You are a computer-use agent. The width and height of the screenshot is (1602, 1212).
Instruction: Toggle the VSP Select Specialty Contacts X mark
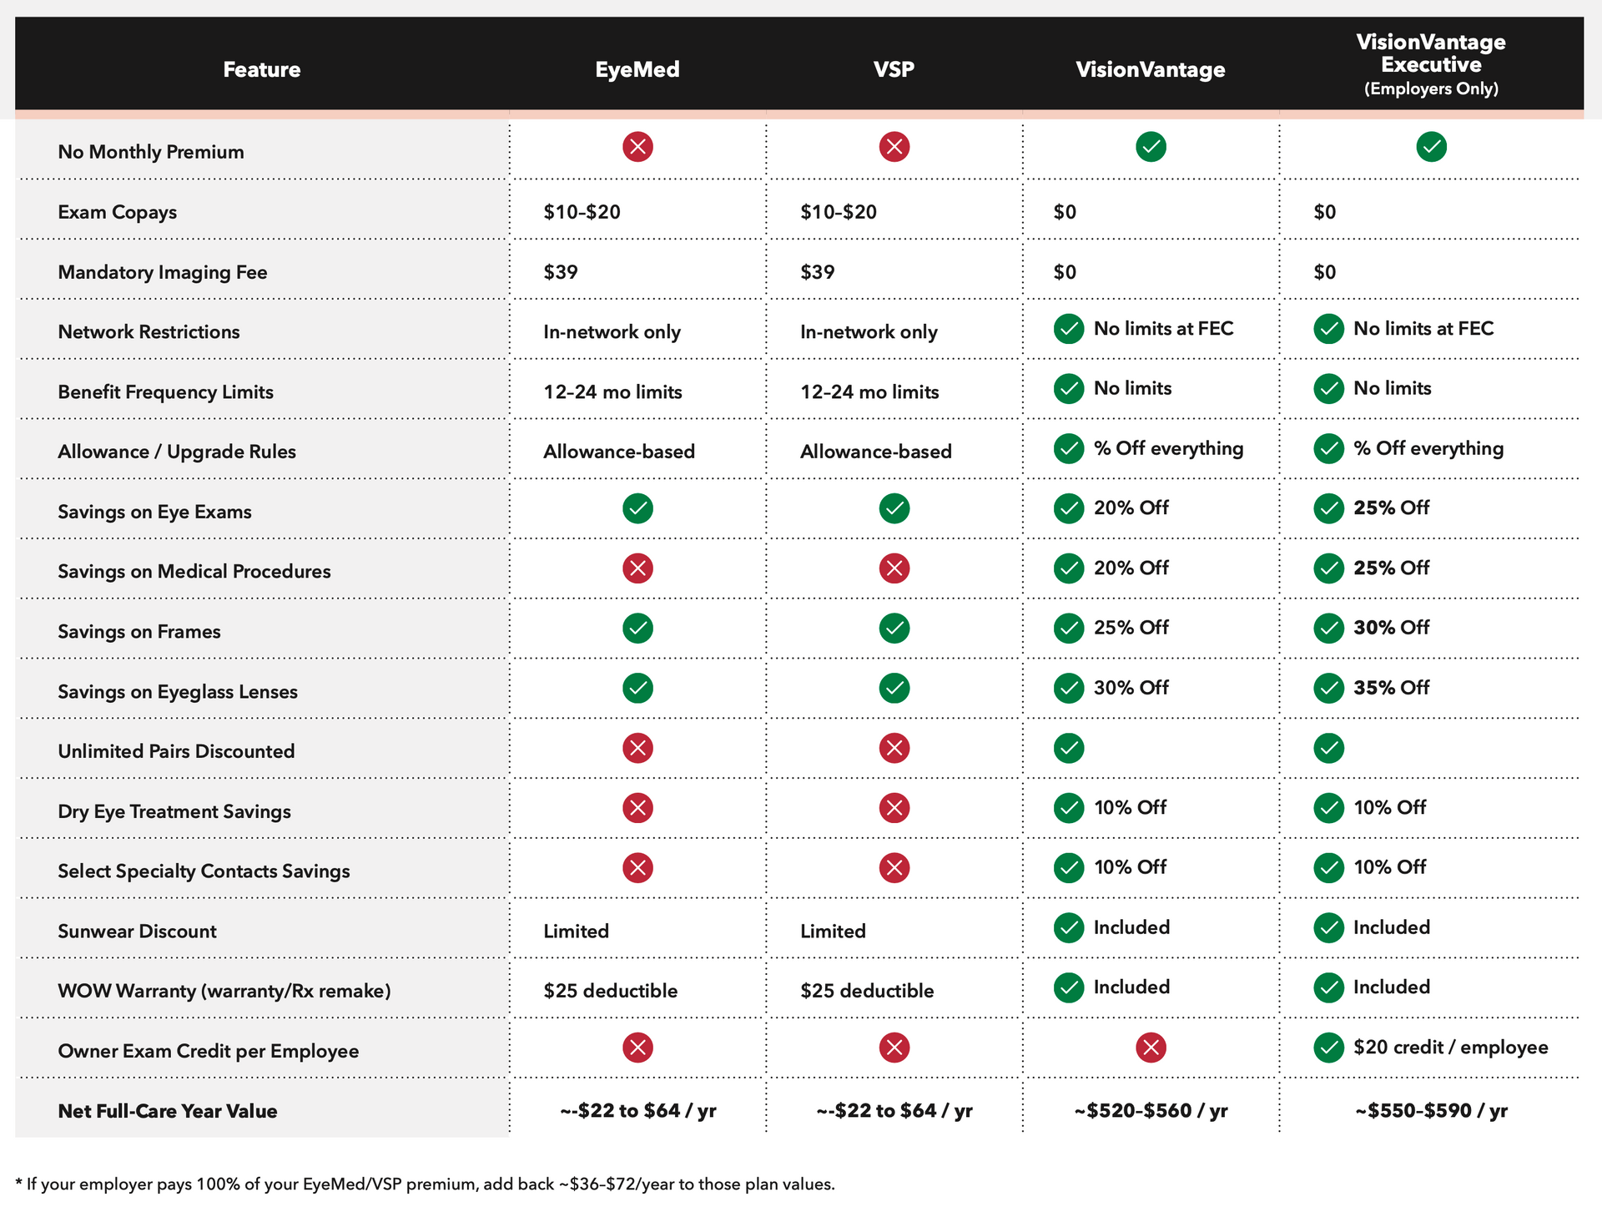click(894, 867)
